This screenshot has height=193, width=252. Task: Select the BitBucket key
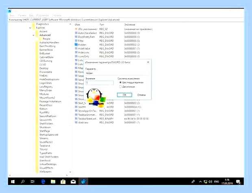coord(45,54)
